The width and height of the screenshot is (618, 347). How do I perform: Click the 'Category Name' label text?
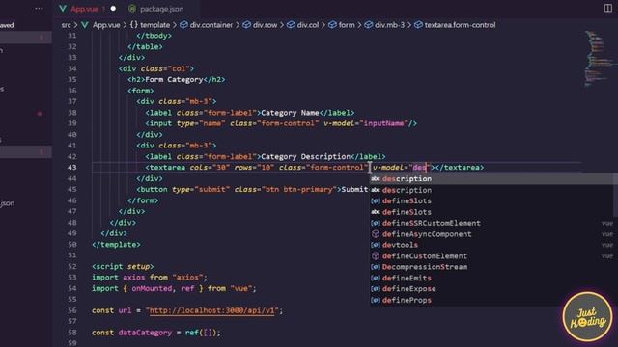(290, 113)
